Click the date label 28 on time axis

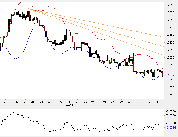click(x=49, y=102)
